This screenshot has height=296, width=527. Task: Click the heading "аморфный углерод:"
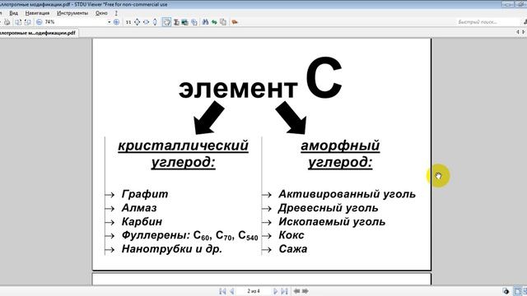point(340,154)
